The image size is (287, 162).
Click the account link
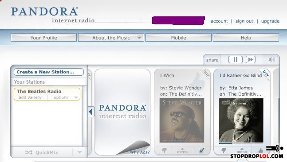219,21
